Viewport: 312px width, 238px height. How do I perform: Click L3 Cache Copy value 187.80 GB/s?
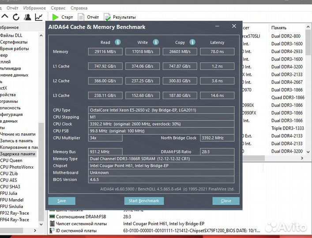click(180, 95)
